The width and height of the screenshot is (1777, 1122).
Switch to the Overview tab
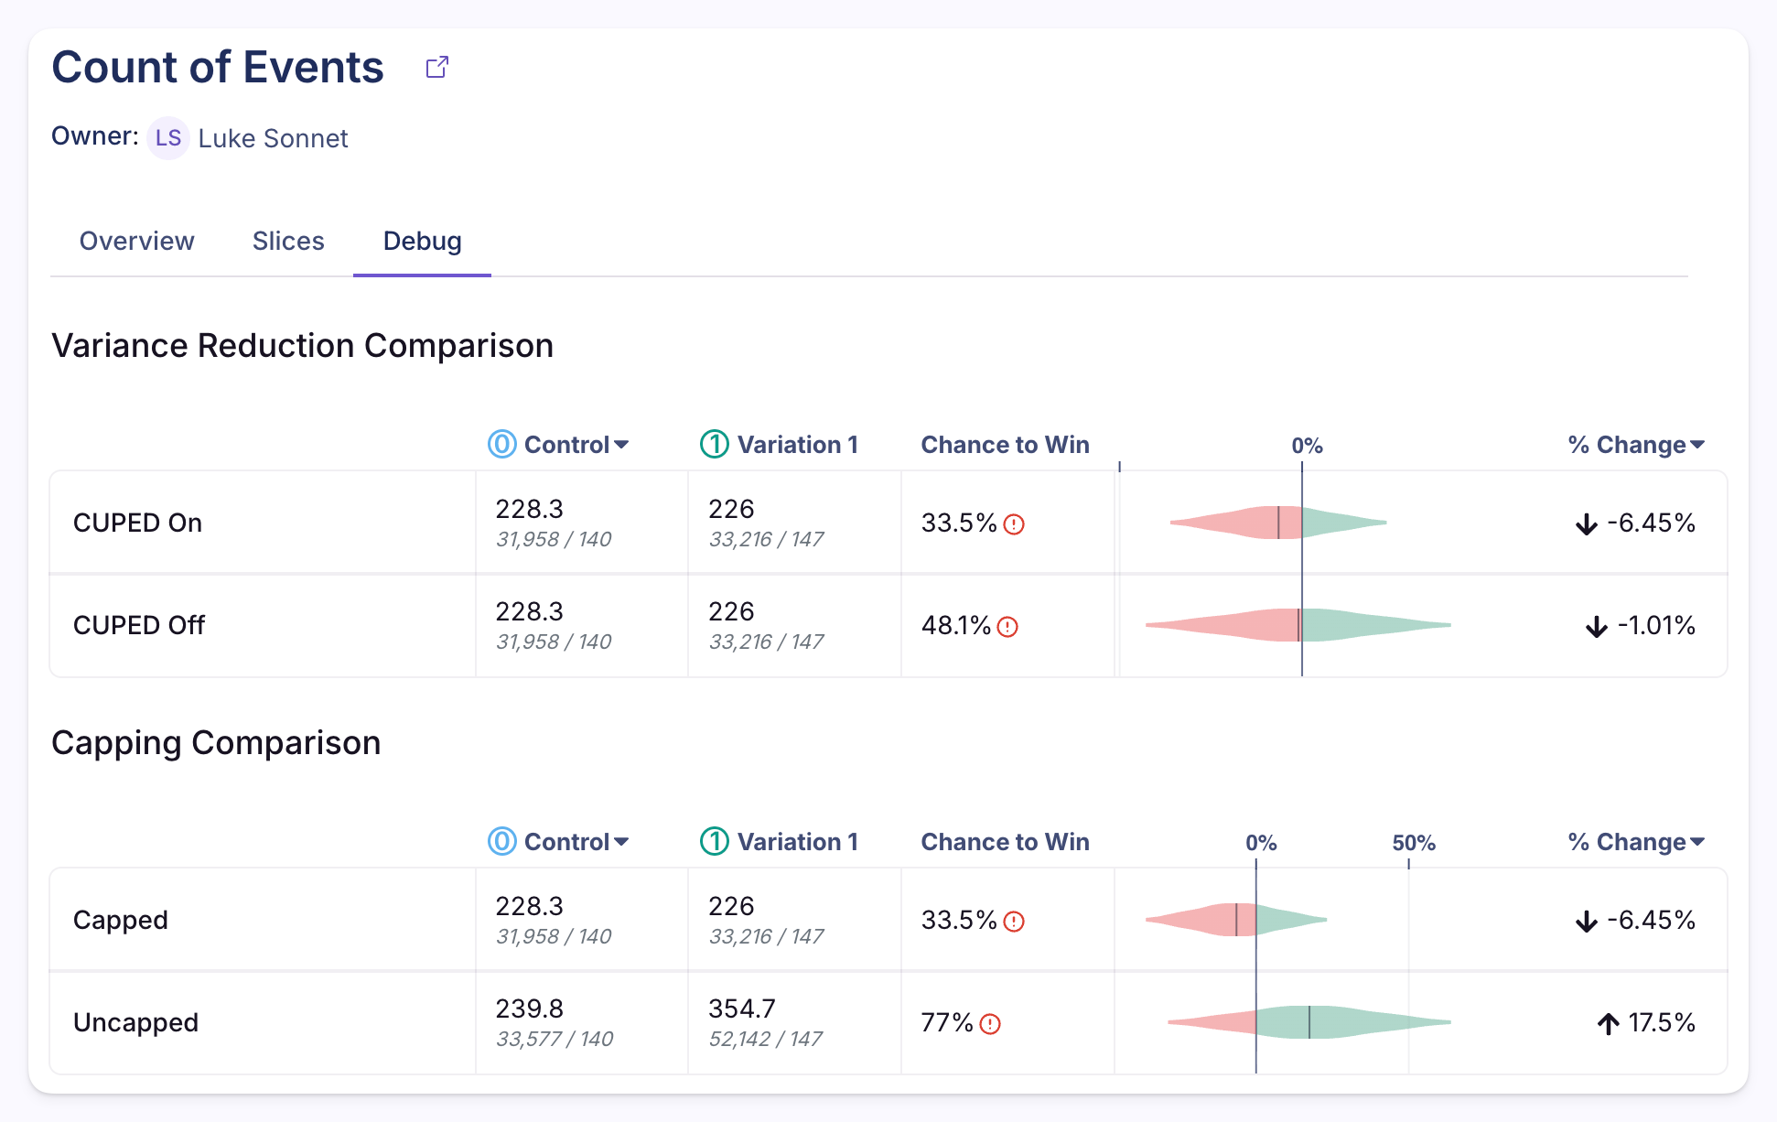(136, 241)
